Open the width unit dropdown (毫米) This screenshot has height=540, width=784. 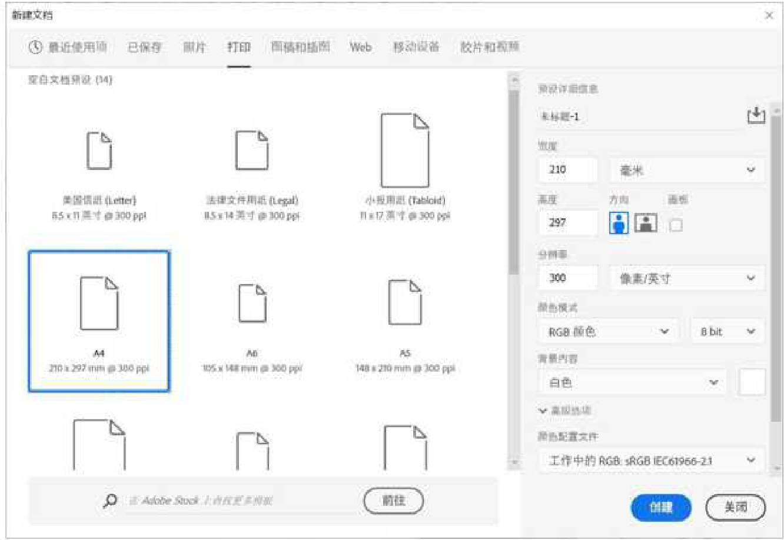(687, 170)
